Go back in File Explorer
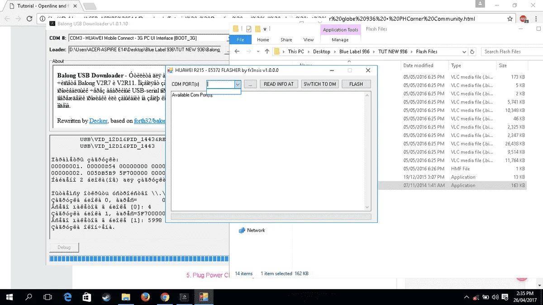Viewport: 543px width, 305px height. click(237, 52)
